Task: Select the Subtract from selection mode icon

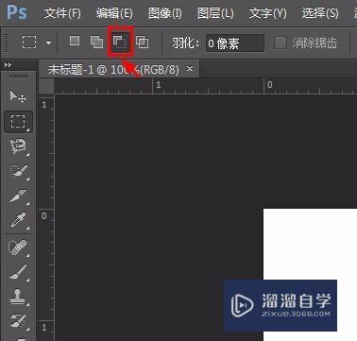Action: point(121,42)
